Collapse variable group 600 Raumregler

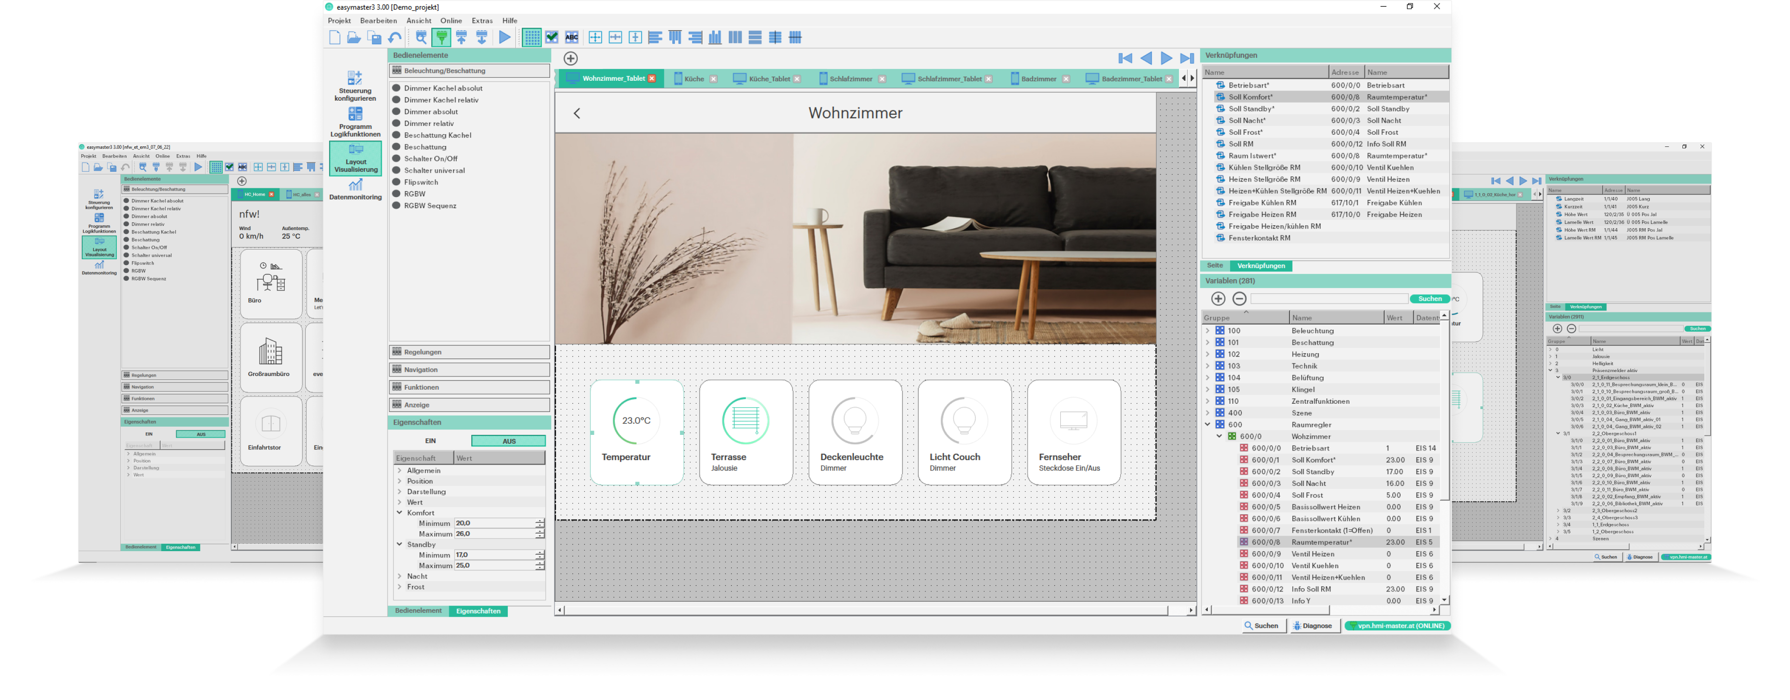click(x=1208, y=425)
